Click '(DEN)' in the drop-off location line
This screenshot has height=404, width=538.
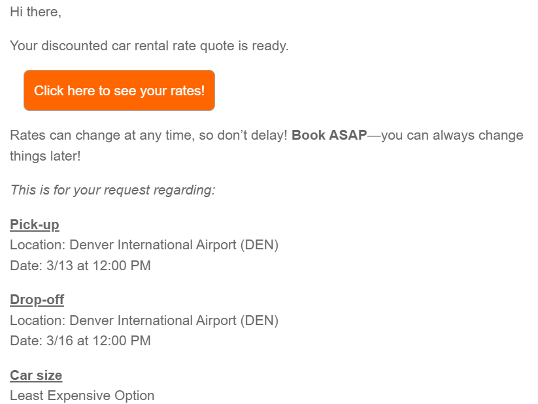click(x=260, y=320)
